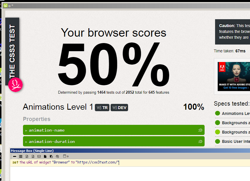Click the 50% score text

pos(114,64)
